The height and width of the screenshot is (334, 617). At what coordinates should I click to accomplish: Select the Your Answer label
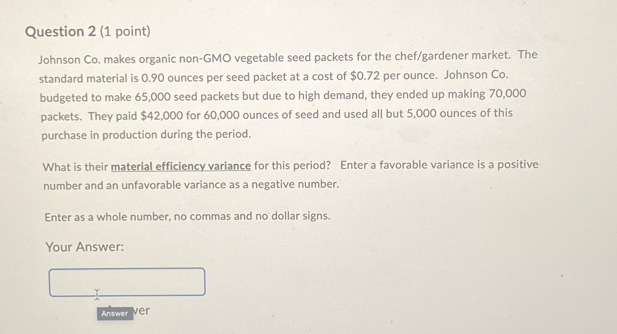click(x=84, y=247)
